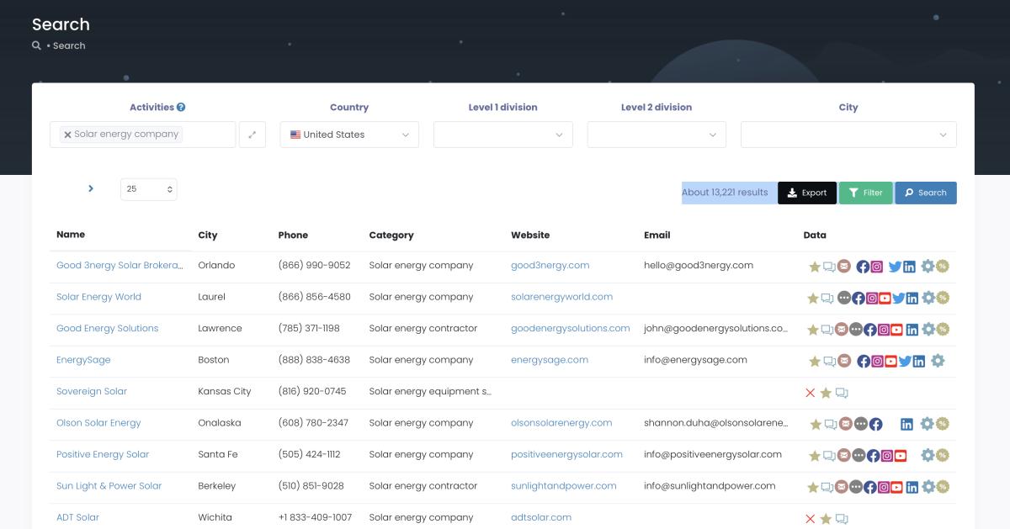The image size is (1010, 529).
Task: Click Twitter icon in Solar Energy World row
Action: click(898, 298)
